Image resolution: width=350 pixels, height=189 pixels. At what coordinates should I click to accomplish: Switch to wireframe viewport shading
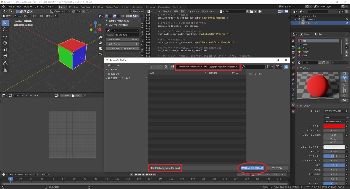click(128, 16)
